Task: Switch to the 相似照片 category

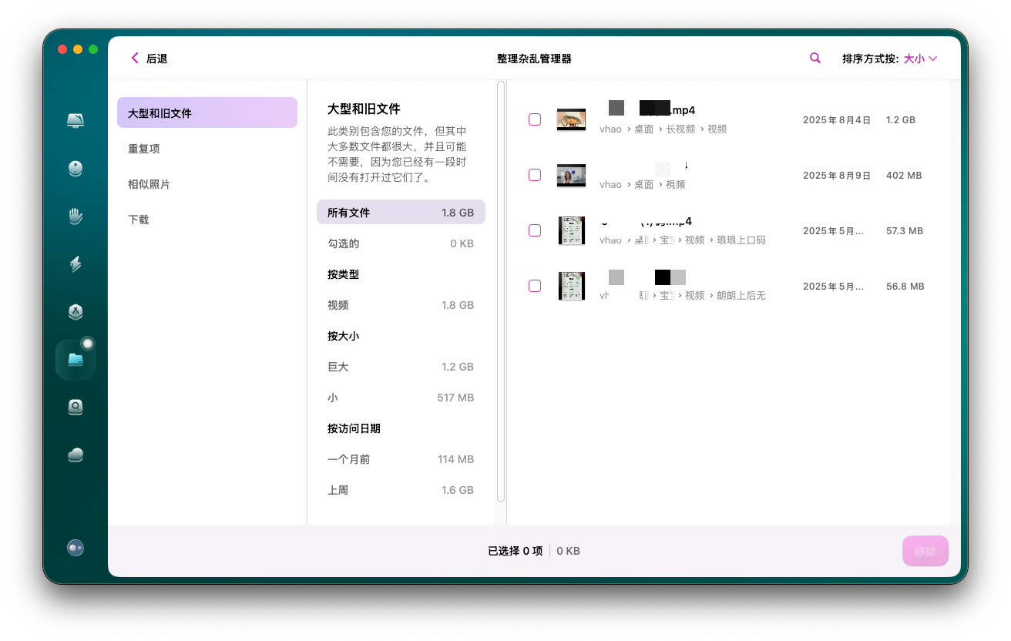Action: click(149, 184)
